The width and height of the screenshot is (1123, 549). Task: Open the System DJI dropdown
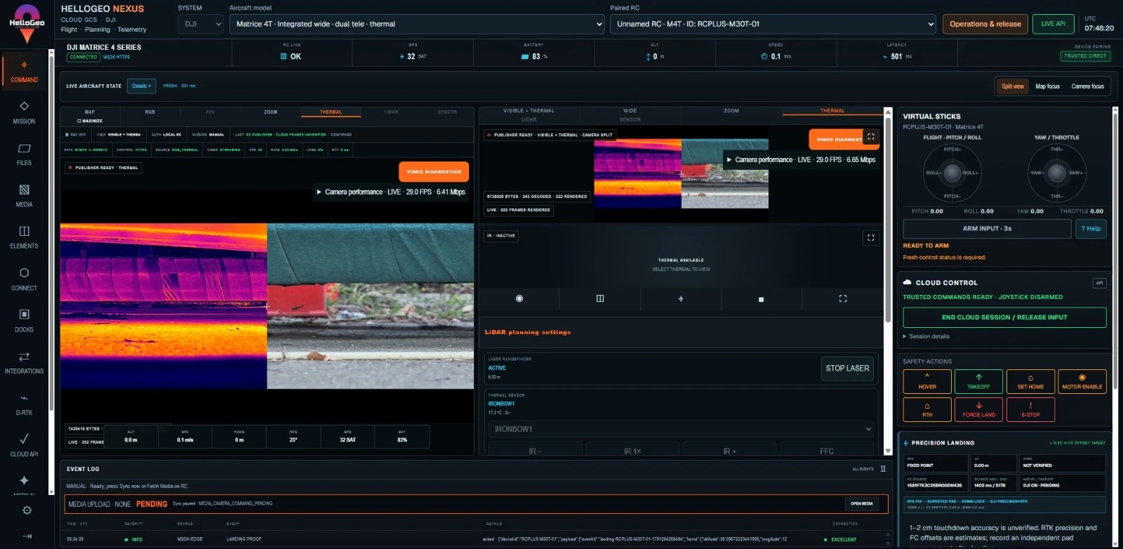(x=201, y=24)
